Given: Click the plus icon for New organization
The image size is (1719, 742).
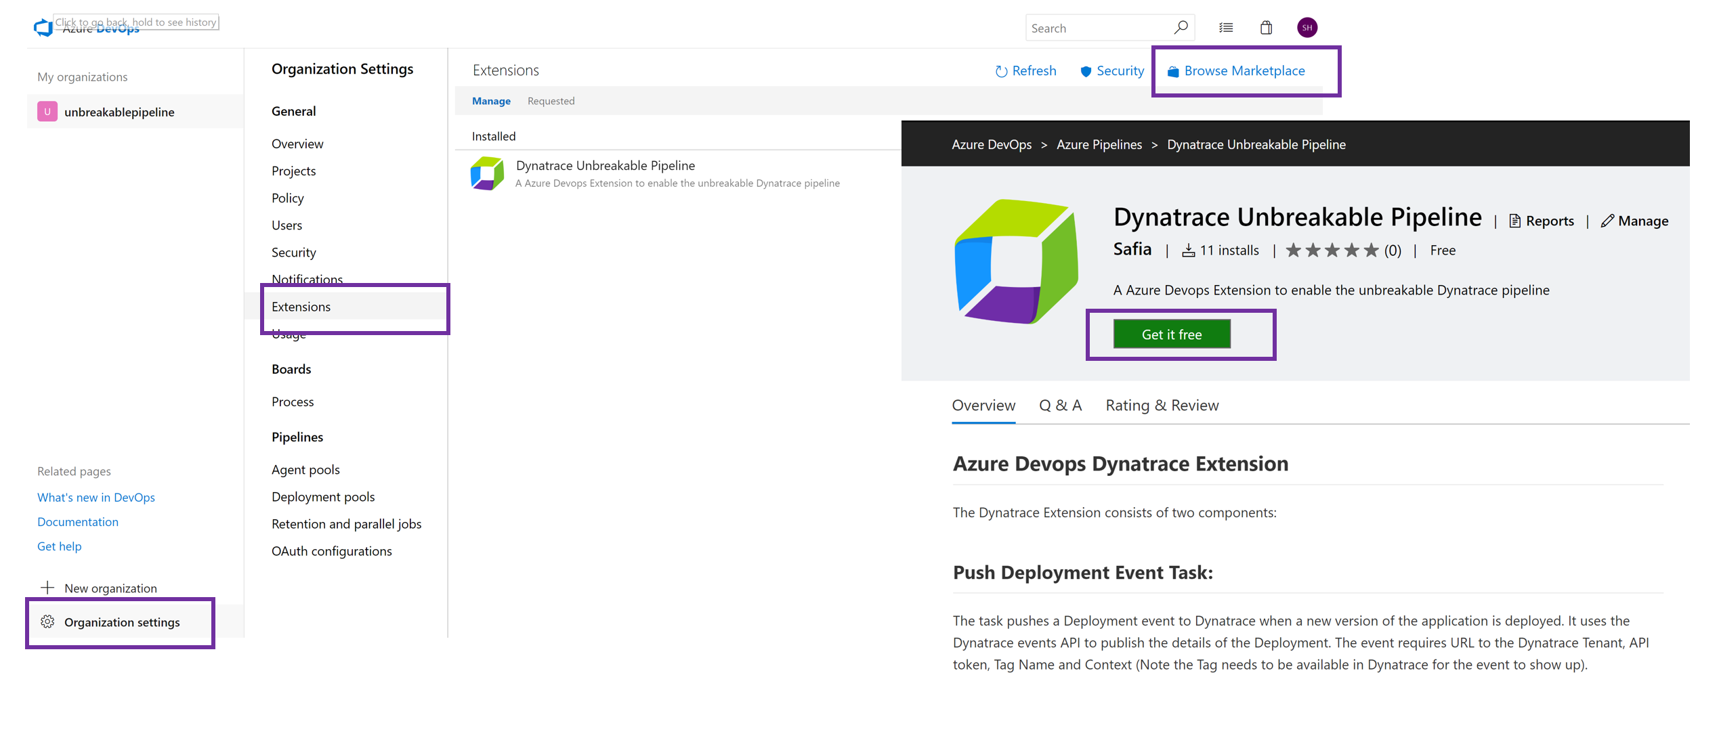Looking at the screenshot, I should coord(47,588).
